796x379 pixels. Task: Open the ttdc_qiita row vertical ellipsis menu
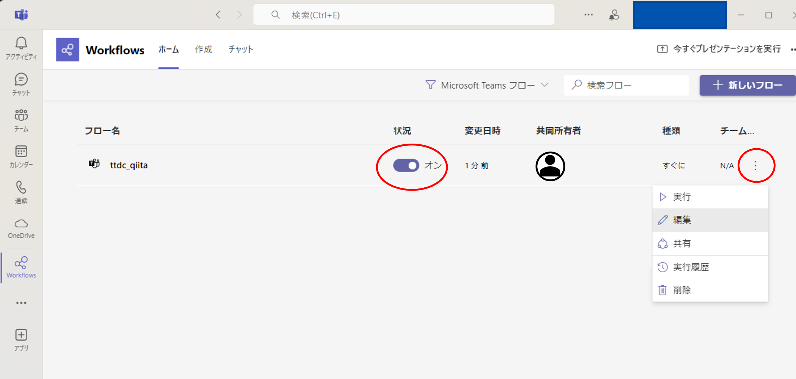click(x=755, y=166)
